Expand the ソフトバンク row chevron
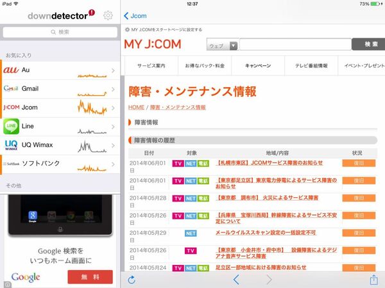Image resolution: width=385 pixels, height=288 pixels. pos(113,164)
